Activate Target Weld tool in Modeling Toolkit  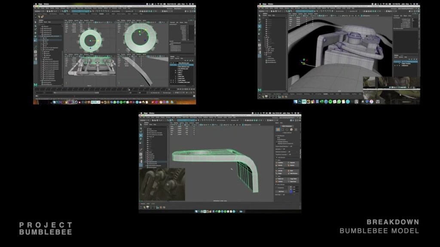tap(292, 179)
